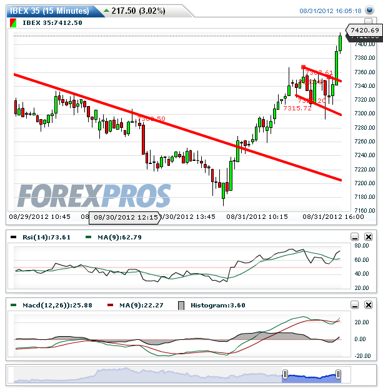
Task: Grab the right handle of the range navigator
Action: click(338, 374)
